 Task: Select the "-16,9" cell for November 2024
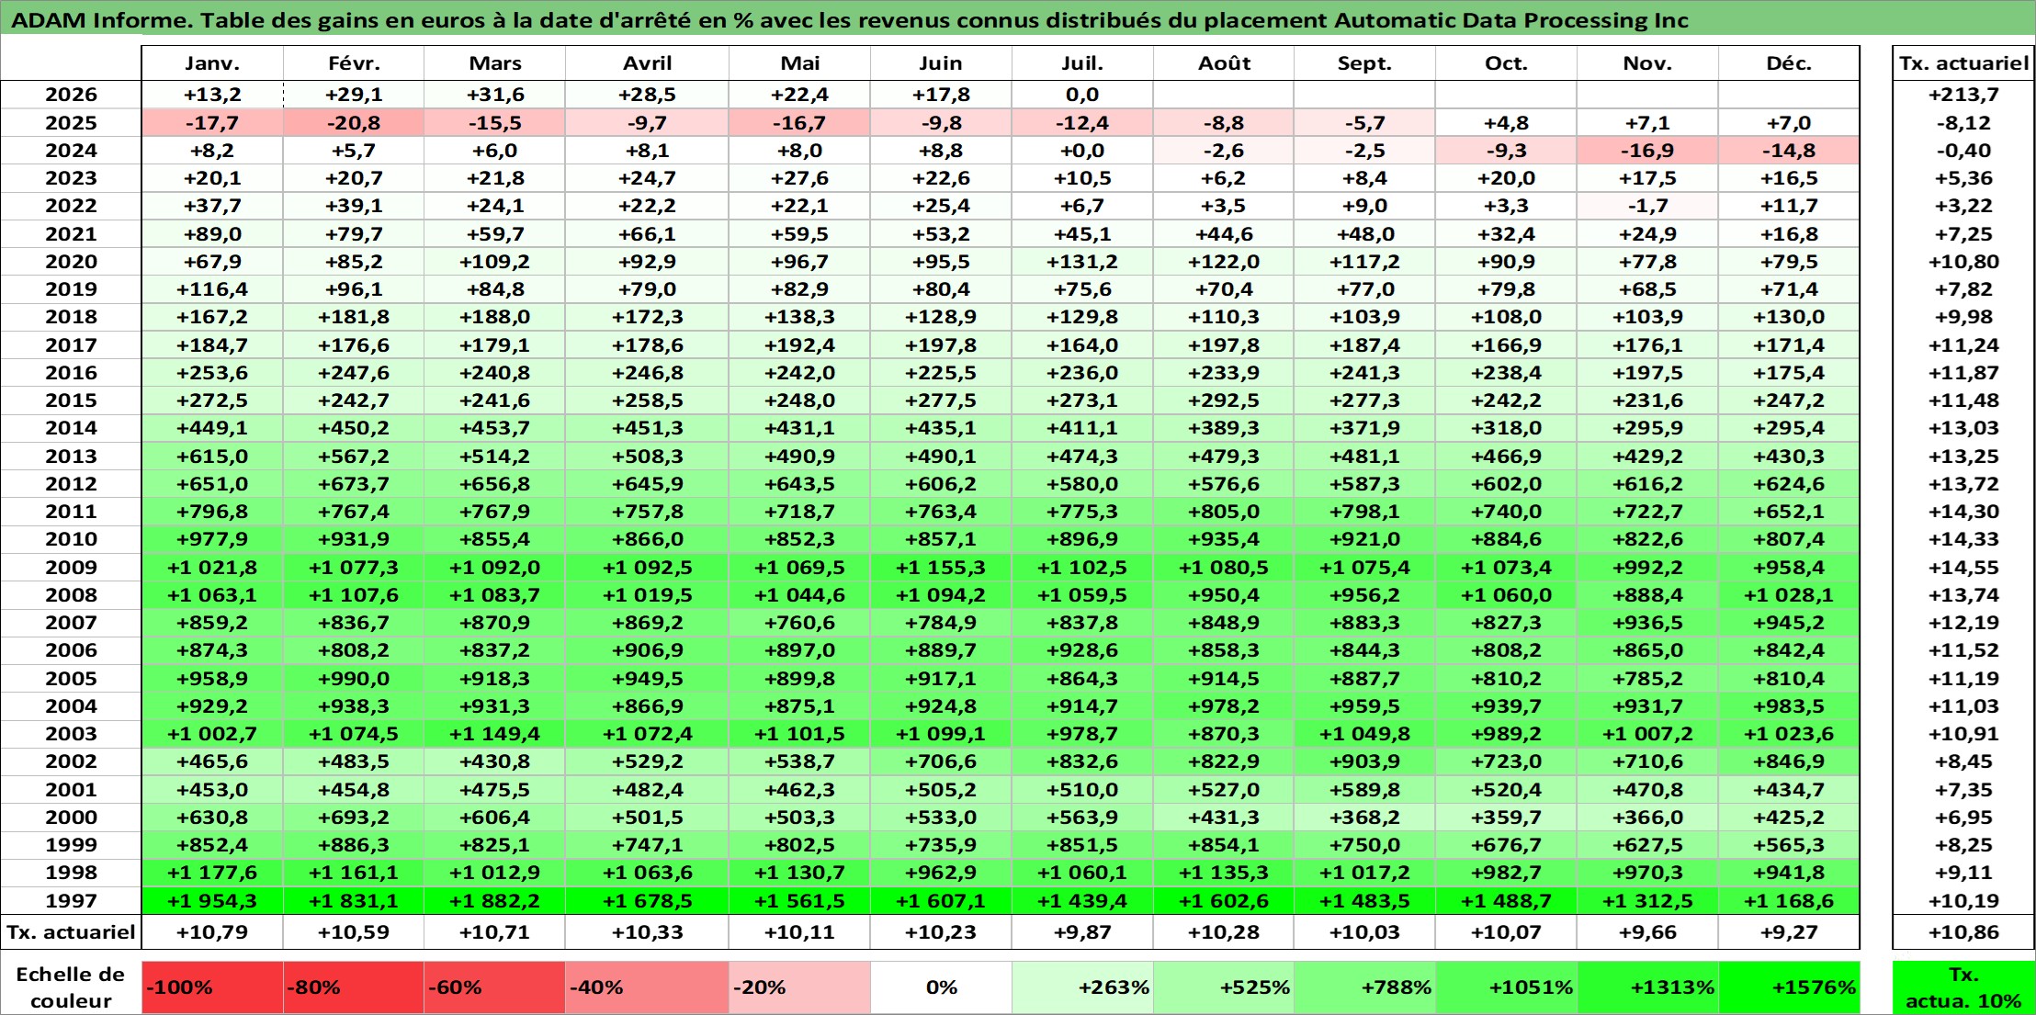pyautogui.click(x=1647, y=151)
